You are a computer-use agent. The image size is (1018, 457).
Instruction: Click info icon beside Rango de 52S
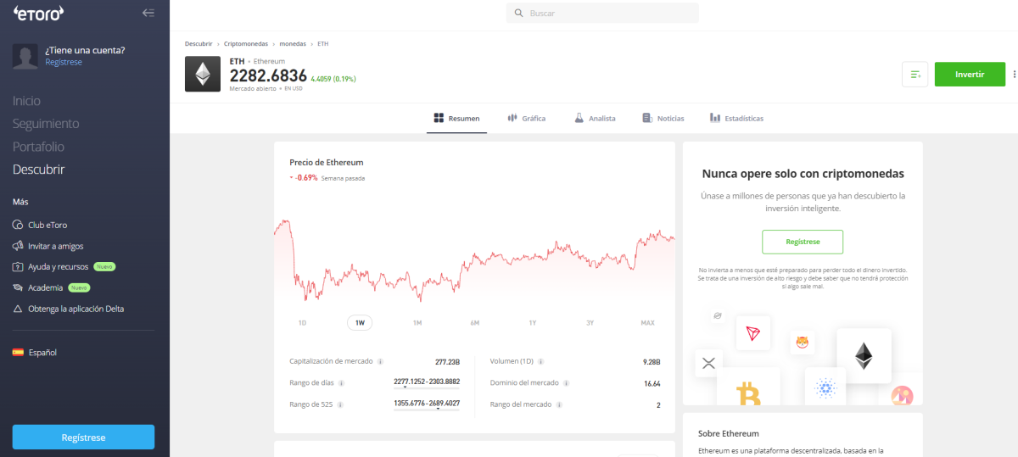click(x=341, y=404)
